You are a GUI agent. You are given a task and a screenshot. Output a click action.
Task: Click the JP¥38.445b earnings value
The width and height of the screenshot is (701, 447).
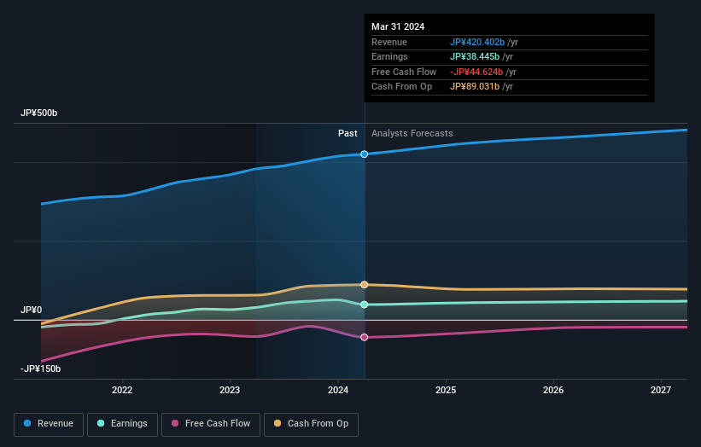tap(475, 56)
